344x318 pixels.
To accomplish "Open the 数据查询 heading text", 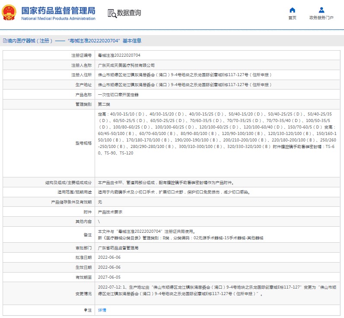I will click(x=129, y=13).
